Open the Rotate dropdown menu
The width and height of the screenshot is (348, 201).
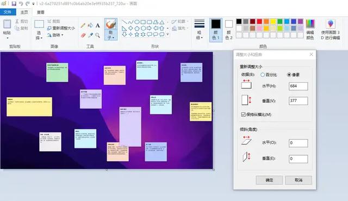[55, 35]
